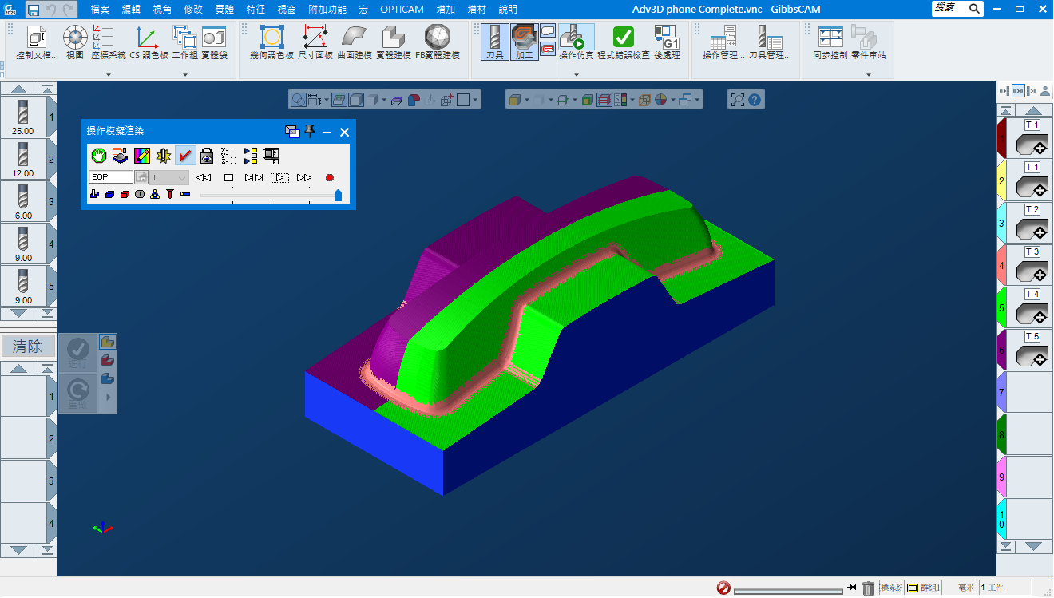Click the save icon in title bar
Viewport: 1054px width, 598px height.
pyautogui.click(x=34, y=10)
